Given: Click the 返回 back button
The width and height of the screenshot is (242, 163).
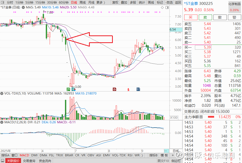Looking at the screenshot, I should point(178,3).
